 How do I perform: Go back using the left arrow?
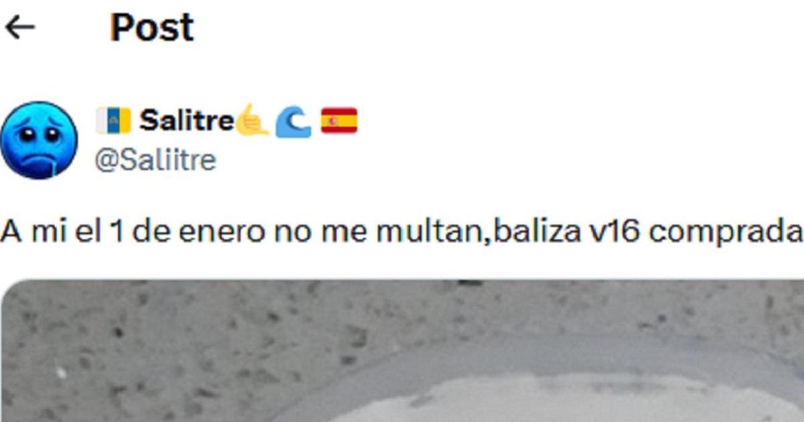(19, 28)
